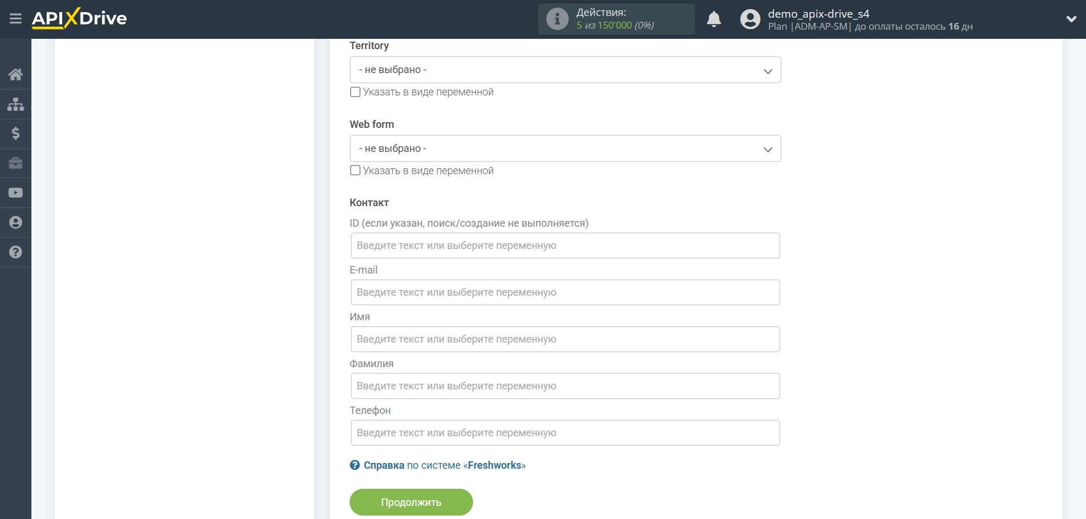Image resolution: width=1086 pixels, height=519 pixels.
Task: Focus the Телефон input field
Action: tap(564, 433)
